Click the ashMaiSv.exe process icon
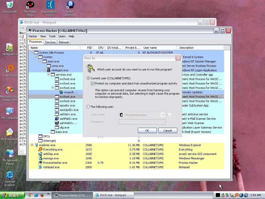The height and width of the screenshot is (199, 265). 57,118
